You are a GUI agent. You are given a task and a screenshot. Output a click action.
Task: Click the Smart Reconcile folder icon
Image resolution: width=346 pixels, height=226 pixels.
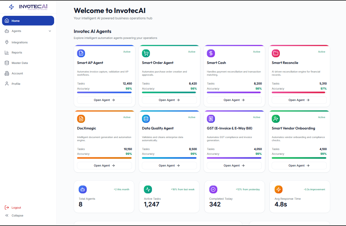[276, 53]
